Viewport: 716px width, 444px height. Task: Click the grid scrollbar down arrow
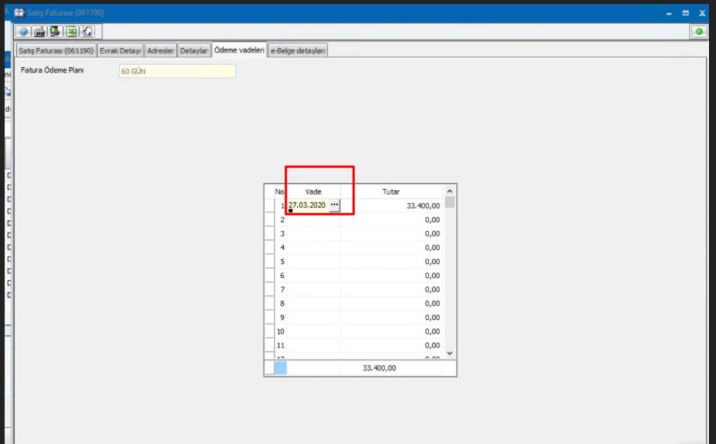click(x=450, y=354)
